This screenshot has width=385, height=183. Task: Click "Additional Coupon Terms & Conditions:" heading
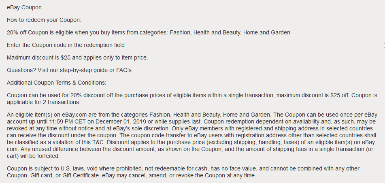56,83
